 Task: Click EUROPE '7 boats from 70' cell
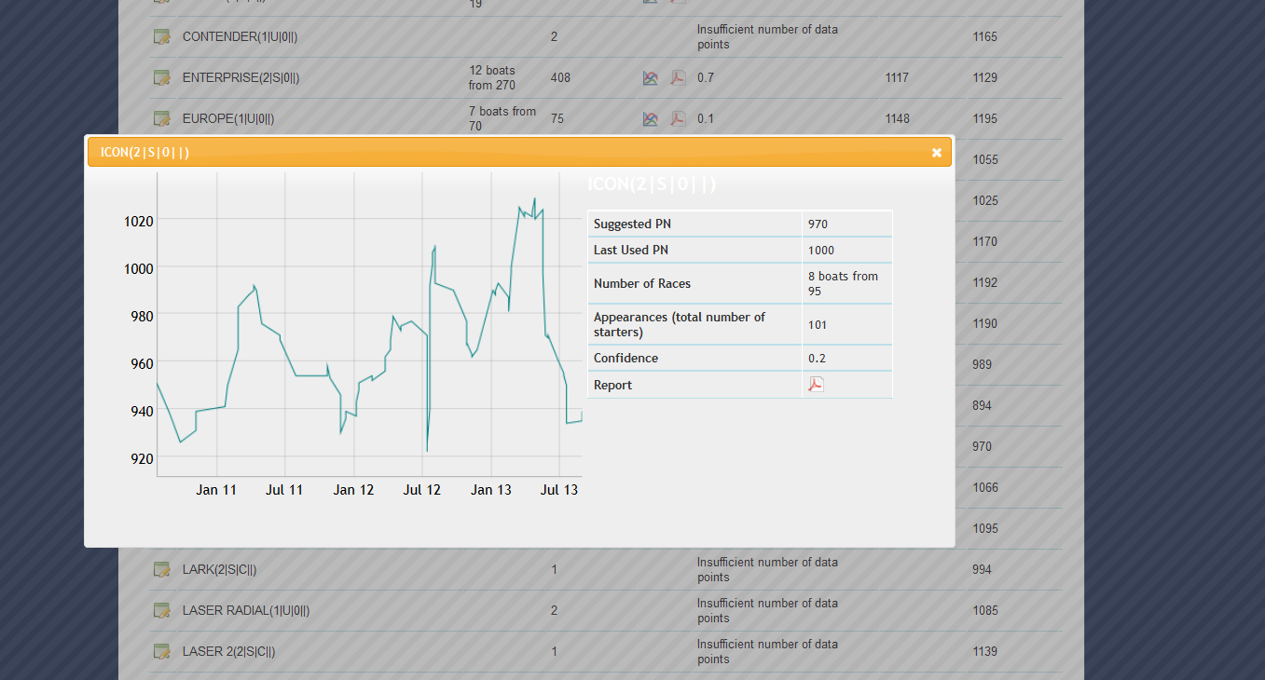point(502,119)
